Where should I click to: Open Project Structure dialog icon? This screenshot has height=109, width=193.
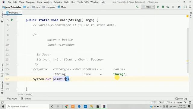pyautogui.click(x=179, y=7)
